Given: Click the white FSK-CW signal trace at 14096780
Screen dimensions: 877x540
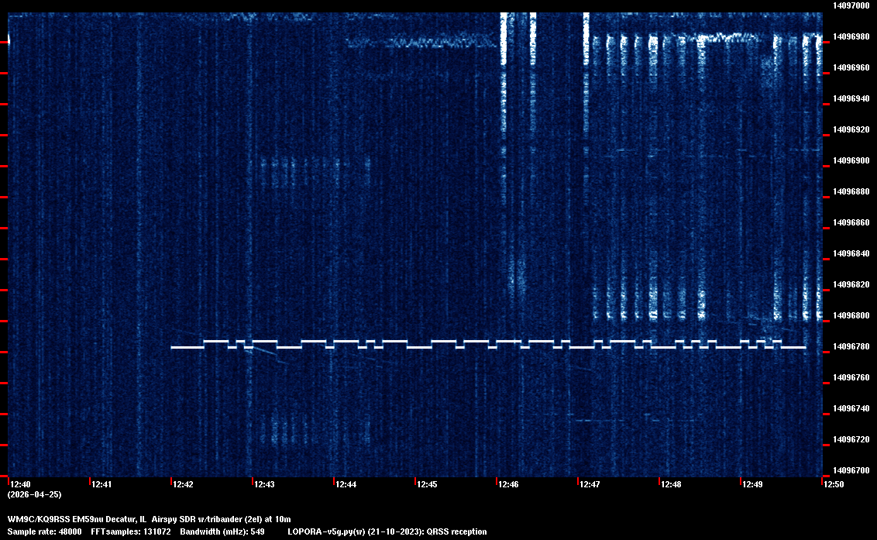Looking at the screenshot, I should pos(488,344).
